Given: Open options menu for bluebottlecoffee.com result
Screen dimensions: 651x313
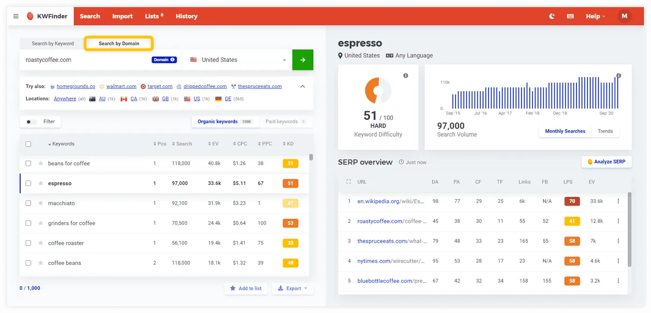Looking at the screenshot, I should pos(618,281).
